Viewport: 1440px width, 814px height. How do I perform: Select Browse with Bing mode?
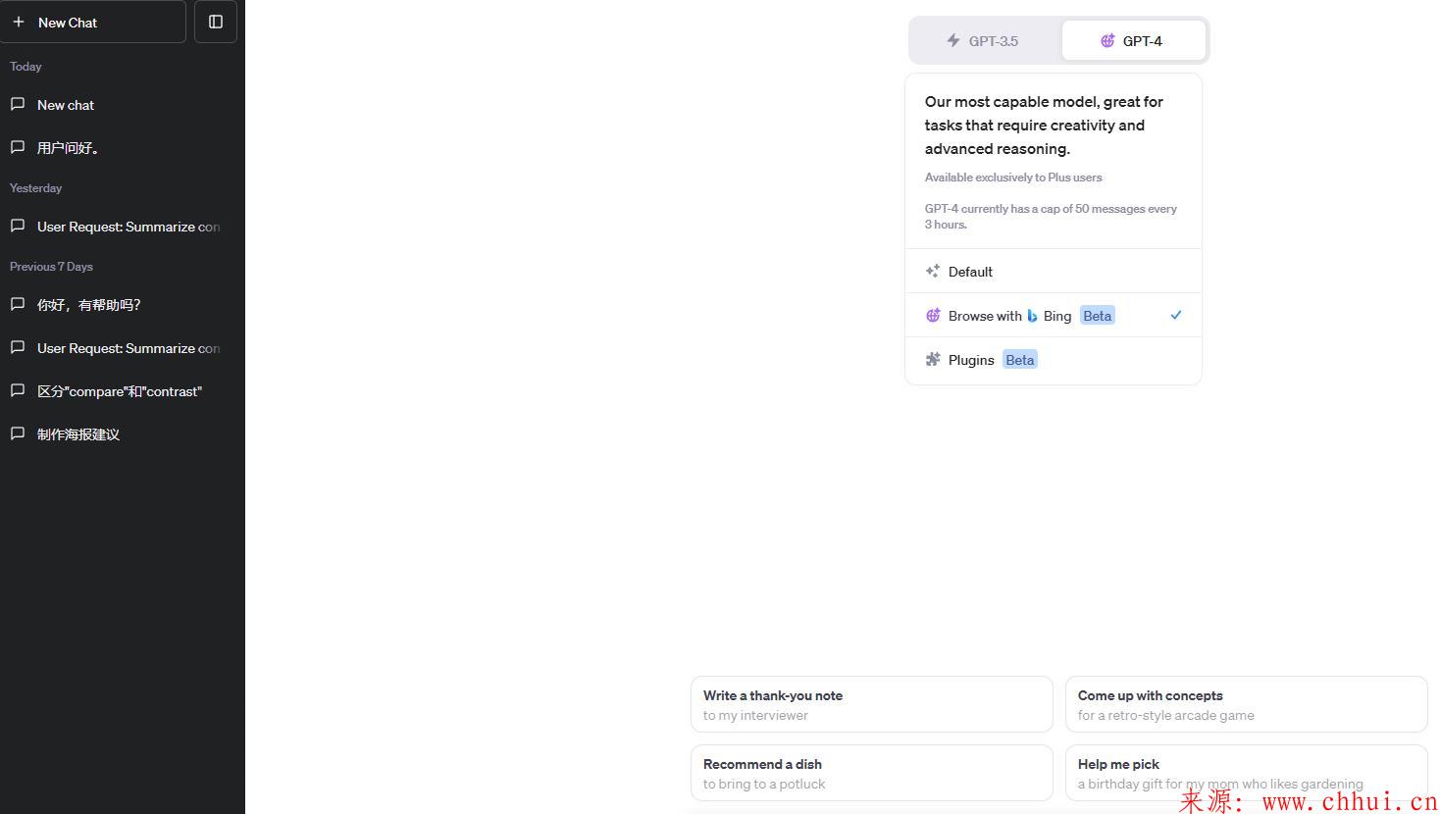tap(1054, 315)
